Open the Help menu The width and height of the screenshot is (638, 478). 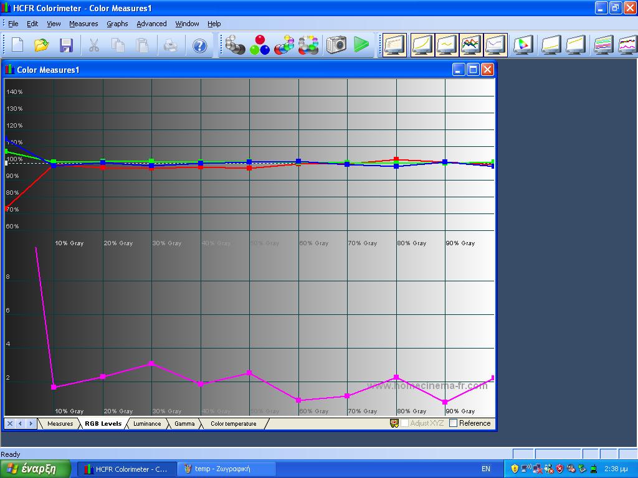point(214,24)
